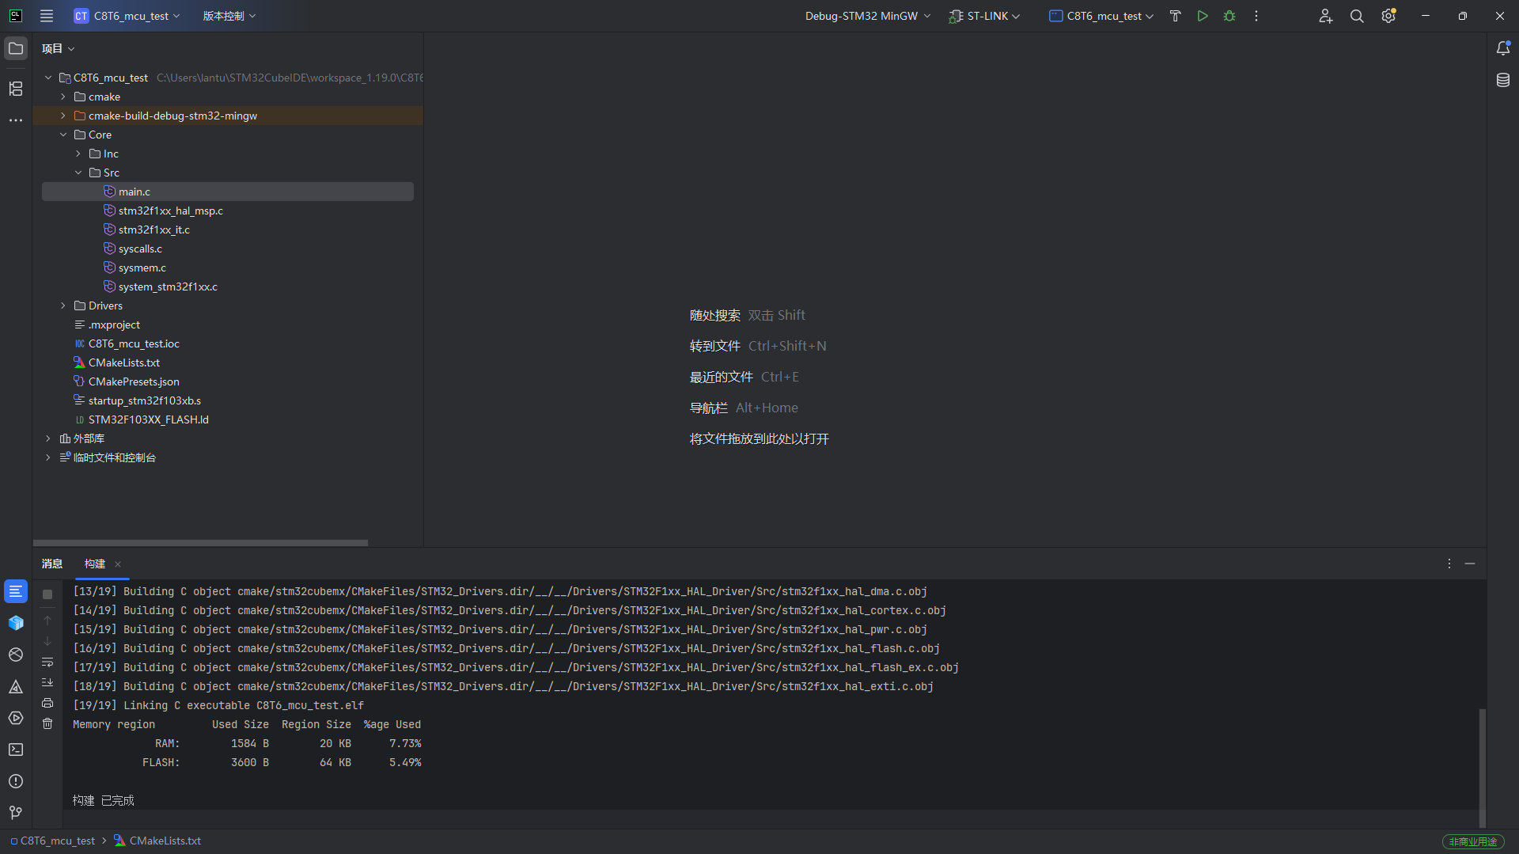Open the Terminal tool window
1519x854 pixels.
point(16,750)
